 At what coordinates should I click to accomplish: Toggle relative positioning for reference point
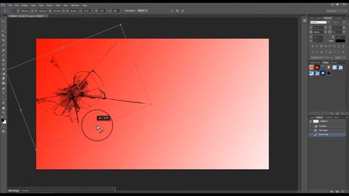[32, 11]
